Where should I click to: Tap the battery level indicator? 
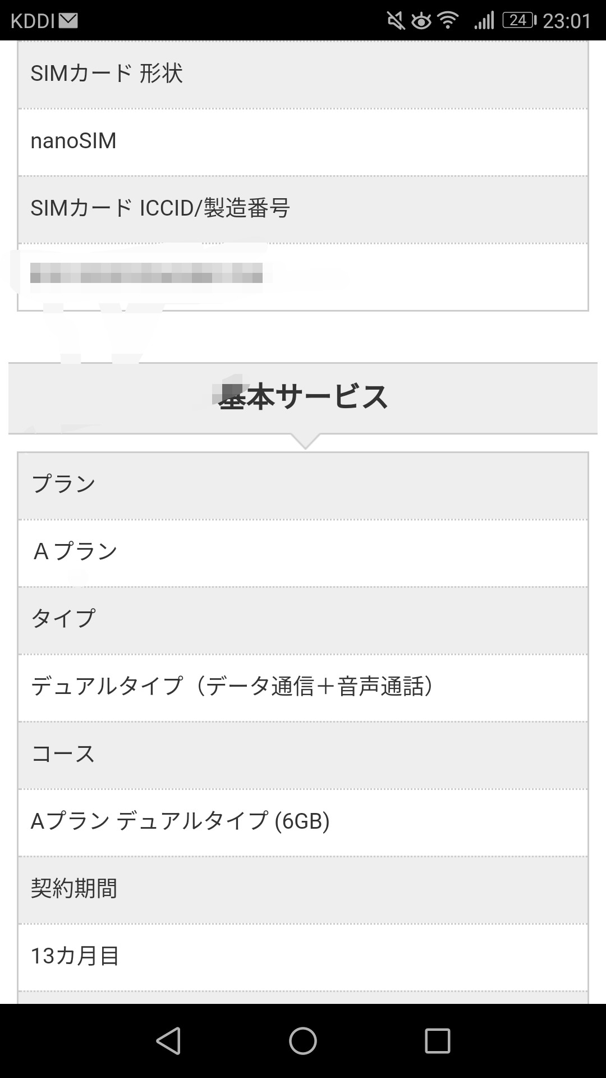point(519,21)
